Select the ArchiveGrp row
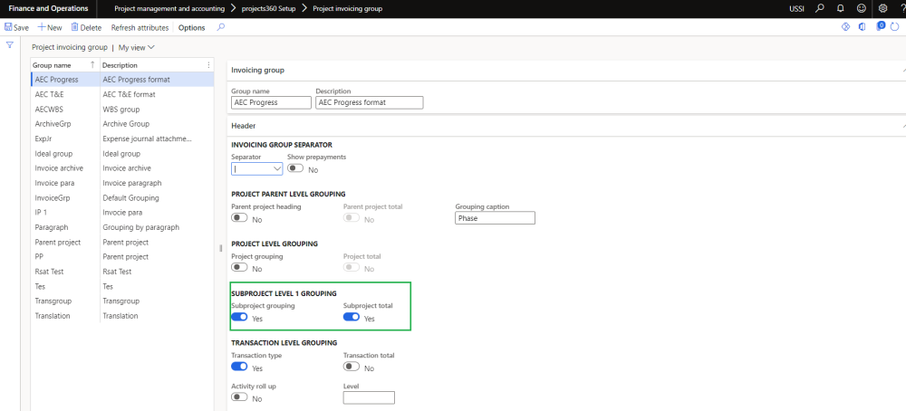This screenshot has height=411, width=906. pyautogui.click(x=122, y=123)
